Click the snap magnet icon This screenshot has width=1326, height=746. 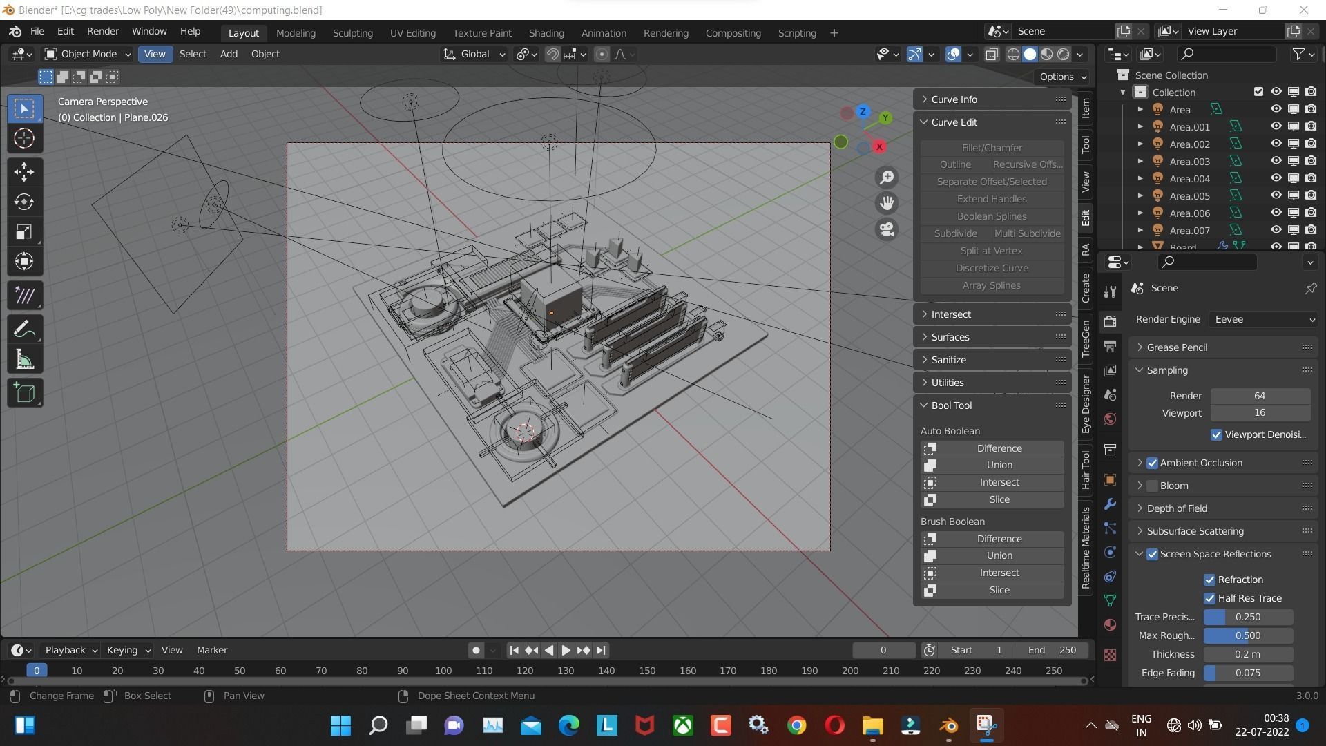click(x=552, y=55)
